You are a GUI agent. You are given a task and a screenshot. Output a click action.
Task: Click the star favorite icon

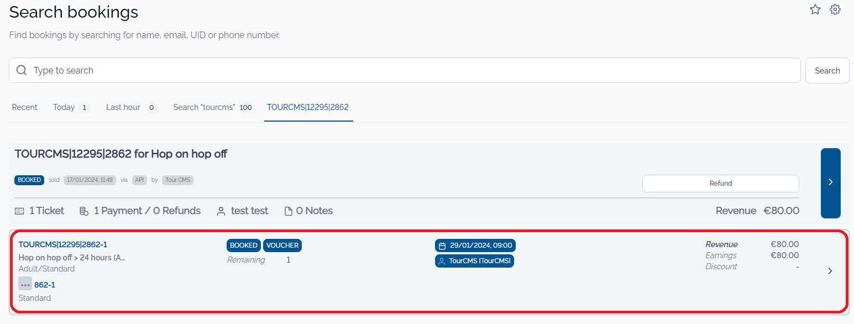(815, 9)
